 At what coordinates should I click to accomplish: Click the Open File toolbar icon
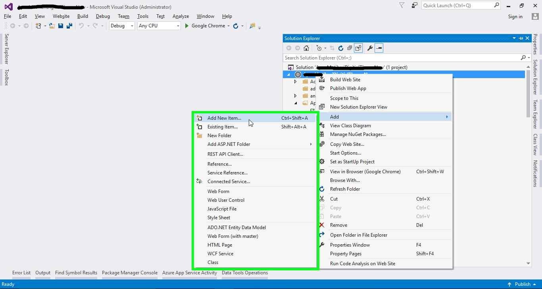click(x=52, y=26)
